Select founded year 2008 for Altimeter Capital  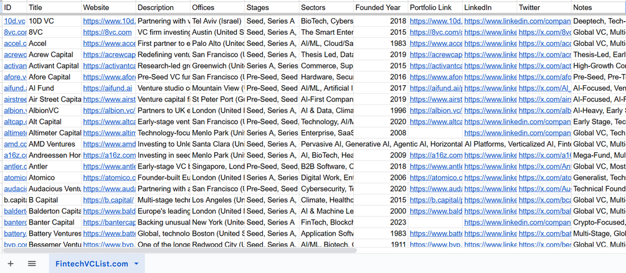pyautogui.click(x=381, y=132)
